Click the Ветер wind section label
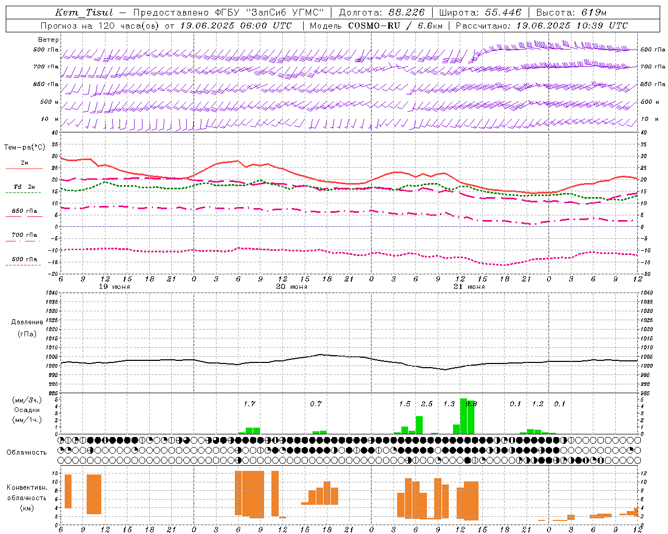This screenshot has height=534, width=668. (x=49, y=40)
